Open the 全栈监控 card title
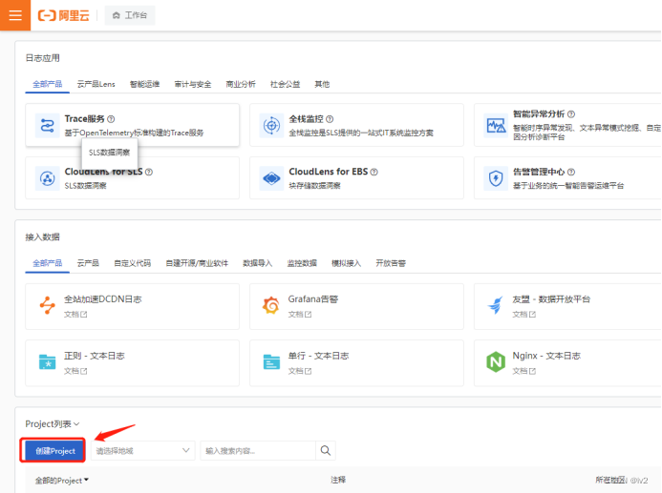 point(306,119)
